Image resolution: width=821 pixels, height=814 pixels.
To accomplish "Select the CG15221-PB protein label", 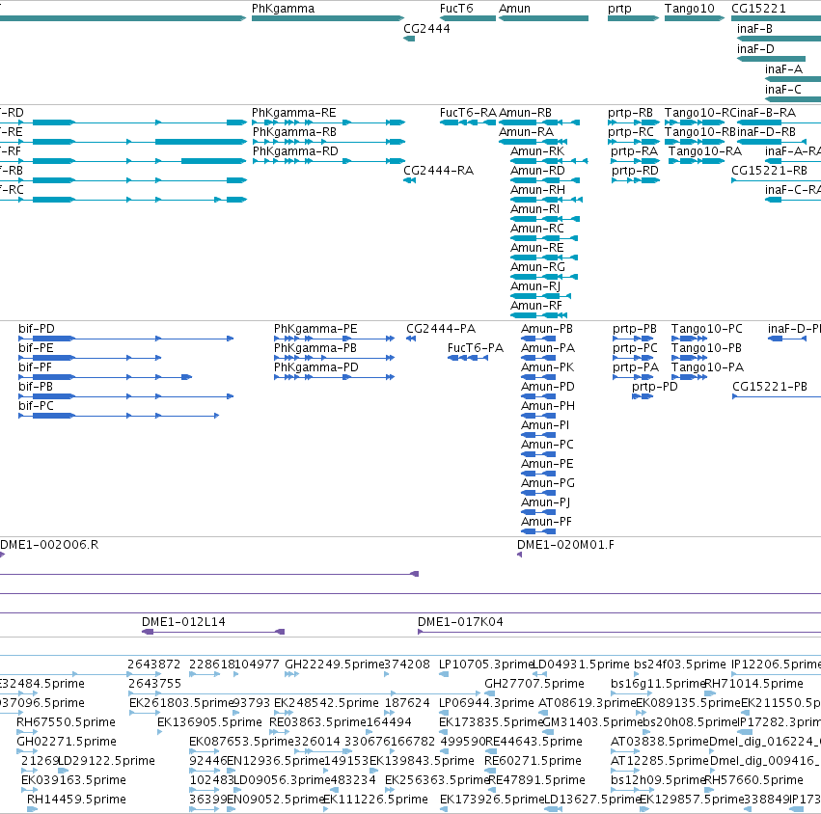I will point(770,387).
